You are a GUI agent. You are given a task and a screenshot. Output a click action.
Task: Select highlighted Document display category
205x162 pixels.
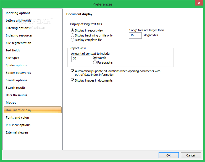coord(33,110)
